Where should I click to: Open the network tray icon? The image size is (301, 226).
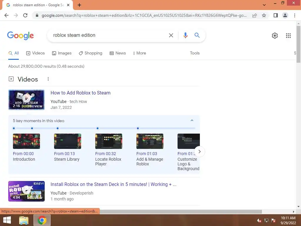[266, 220]
